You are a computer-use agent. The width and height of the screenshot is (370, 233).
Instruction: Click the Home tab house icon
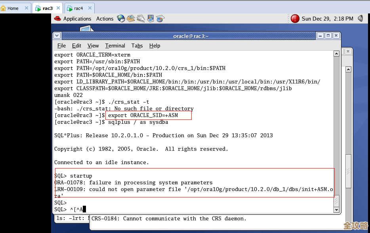(4, 8)
